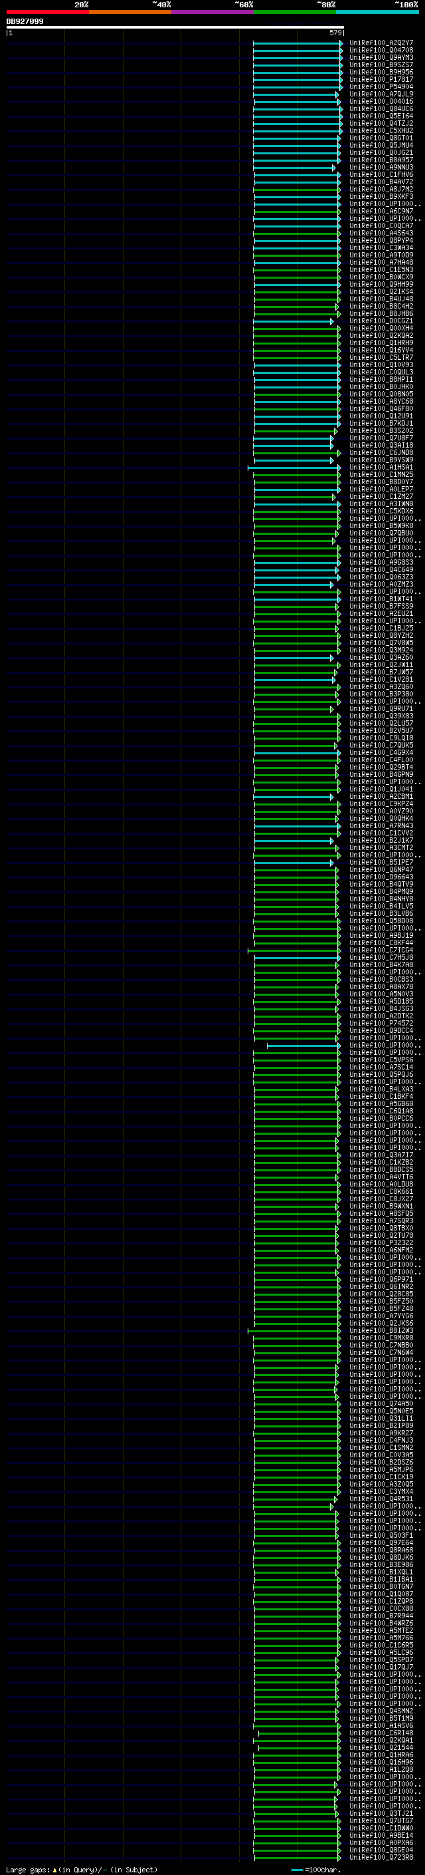Click alignment bar of last hit UniRef100_Q723R8
Screen dimensions: 425x1875
coord(297,1856)
